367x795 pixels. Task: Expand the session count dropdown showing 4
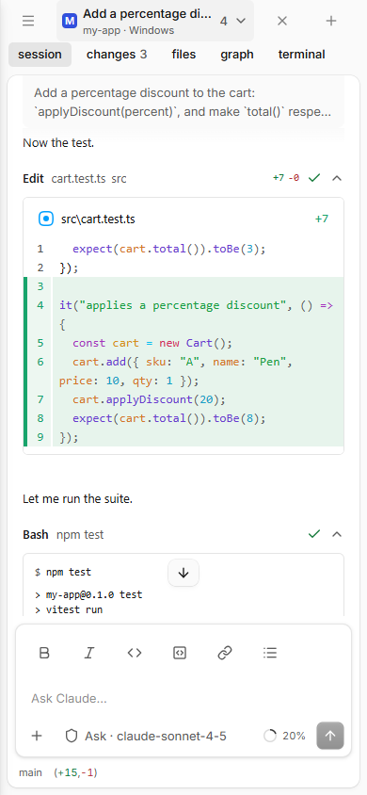pos(232,21)
